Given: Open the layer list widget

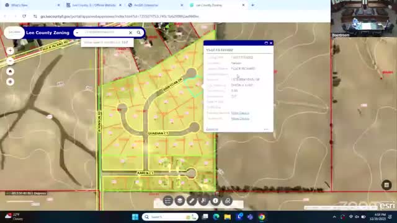Looking at the screenshot, I should [x=180, y=201].
